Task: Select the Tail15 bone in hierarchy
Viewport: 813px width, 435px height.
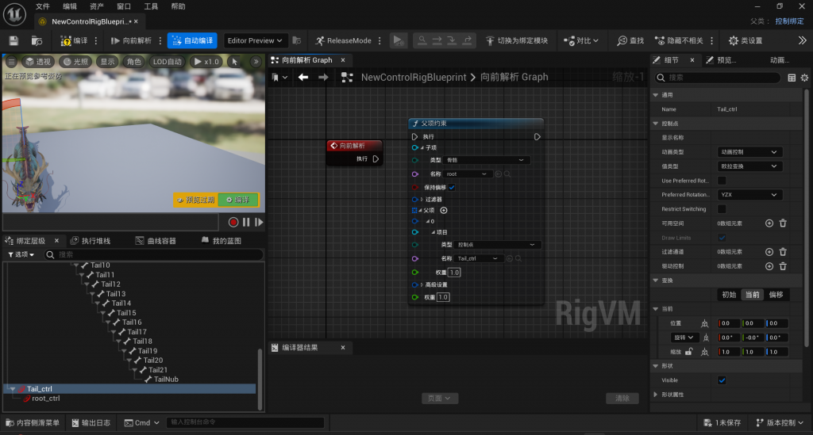Action: [x=126, y=313]
